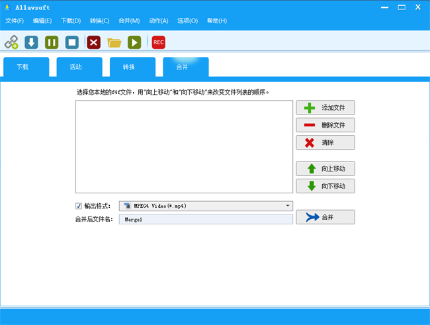Delete the item with the red X toolbar icon
The width and height of the screenshot is (430, 325).
tap(94, 42)
